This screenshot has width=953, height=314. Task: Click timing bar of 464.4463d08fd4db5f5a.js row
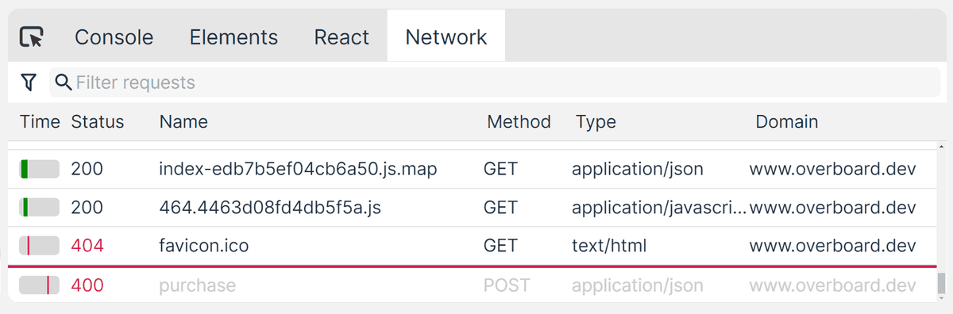40,207
